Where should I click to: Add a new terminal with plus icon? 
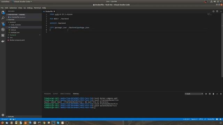pos(206,94)
